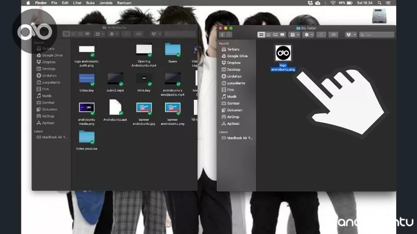Open the File menu
The width and height of the screenshot is (417, 234).
(54, 3)
